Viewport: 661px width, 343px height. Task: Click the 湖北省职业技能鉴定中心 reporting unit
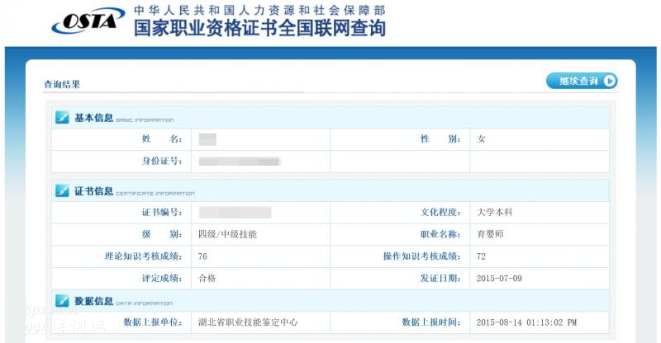coord(248,322)
